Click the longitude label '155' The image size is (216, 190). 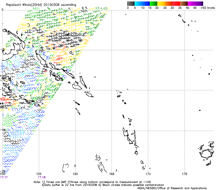click(39, 174)
